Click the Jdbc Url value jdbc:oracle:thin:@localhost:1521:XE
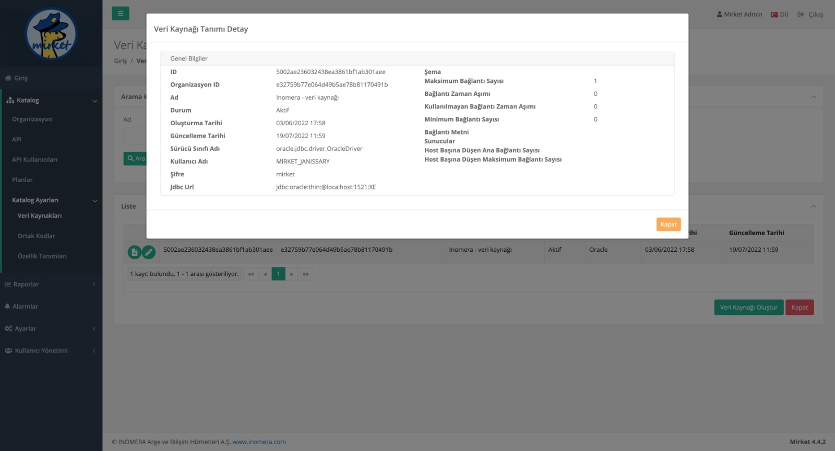The height and width of the screenshot is (451, 835). click(326, 187)
